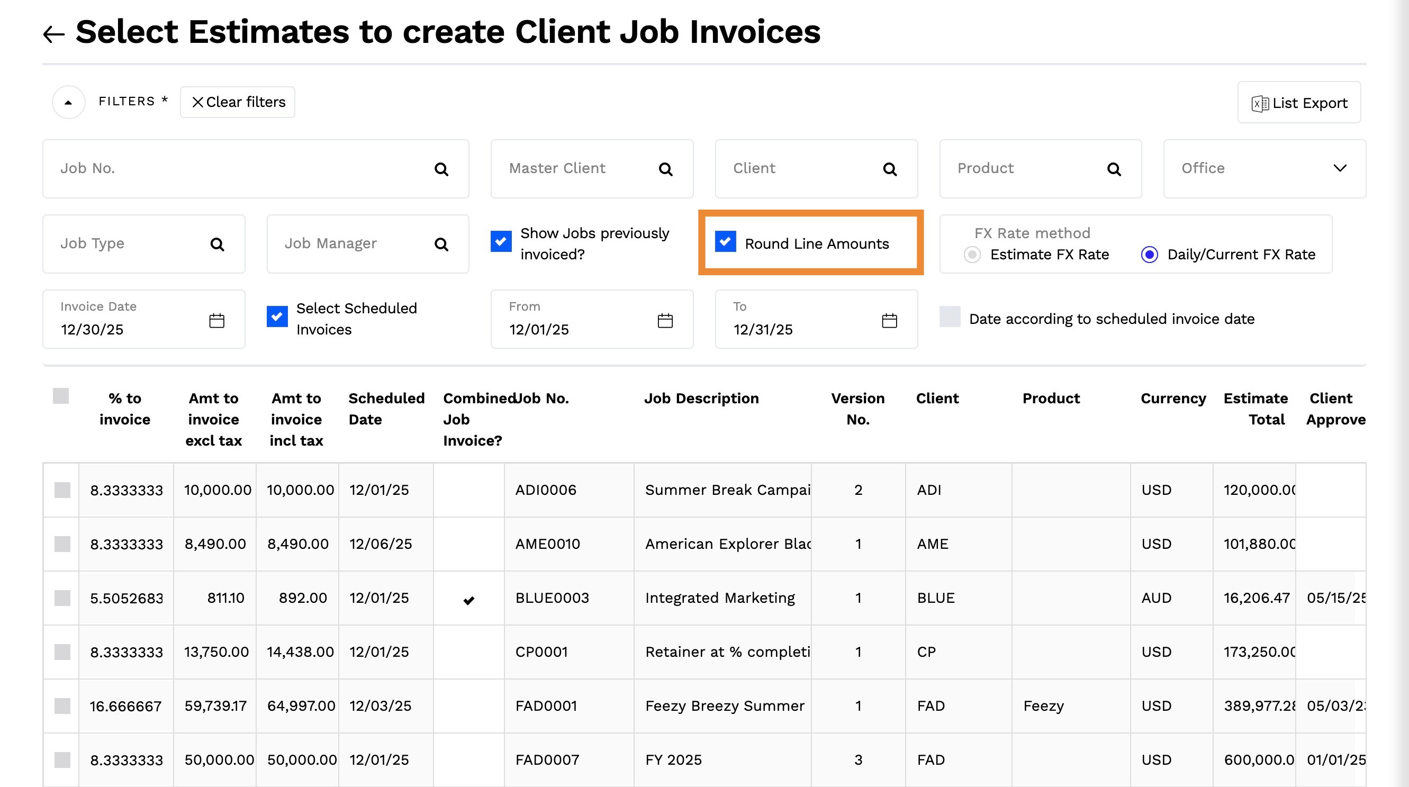Image resolution: width=1409 pixels, height=787 pixels.
Task: Uncheck Round Line Amounts checkbox
Action: coord(725,242)
